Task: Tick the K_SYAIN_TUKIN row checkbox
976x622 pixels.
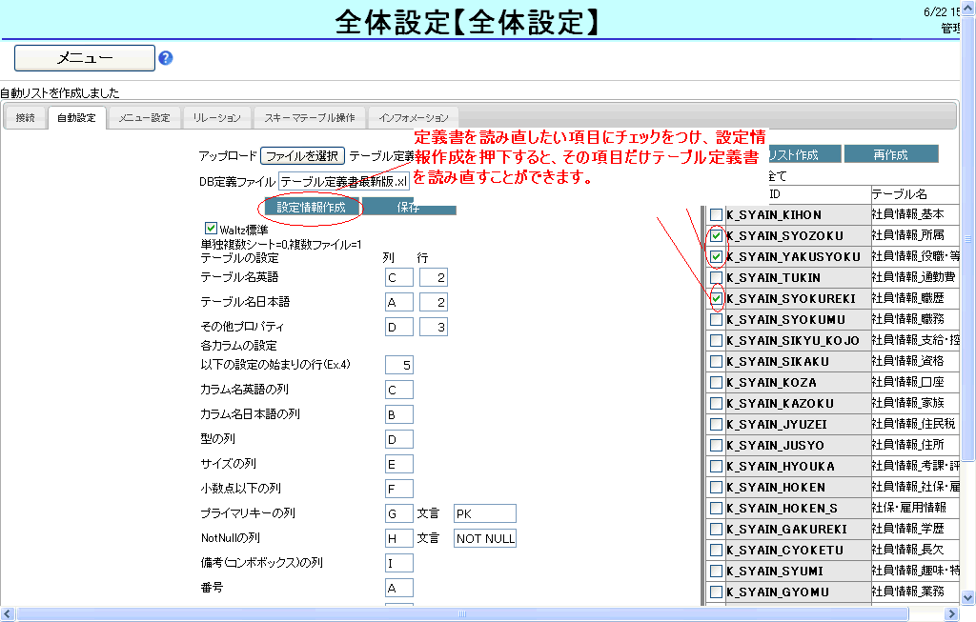Action: tap(716, 277)
